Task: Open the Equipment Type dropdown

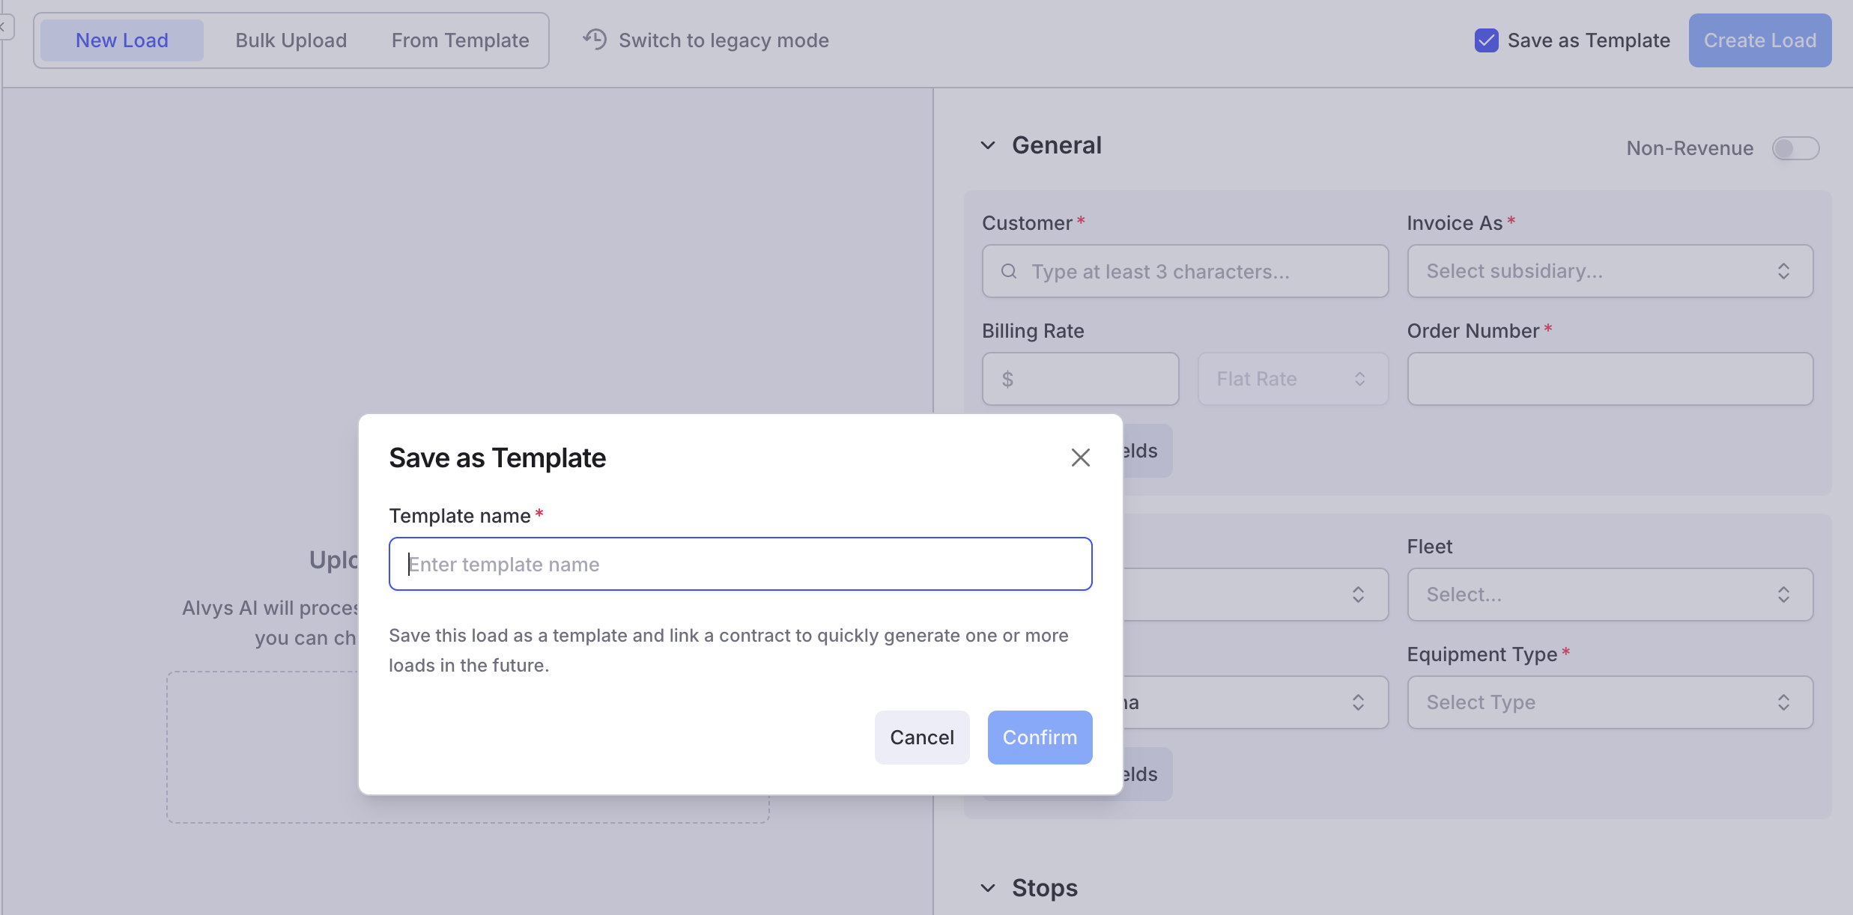Action: pyautogui.click(x=1610, y=702)
